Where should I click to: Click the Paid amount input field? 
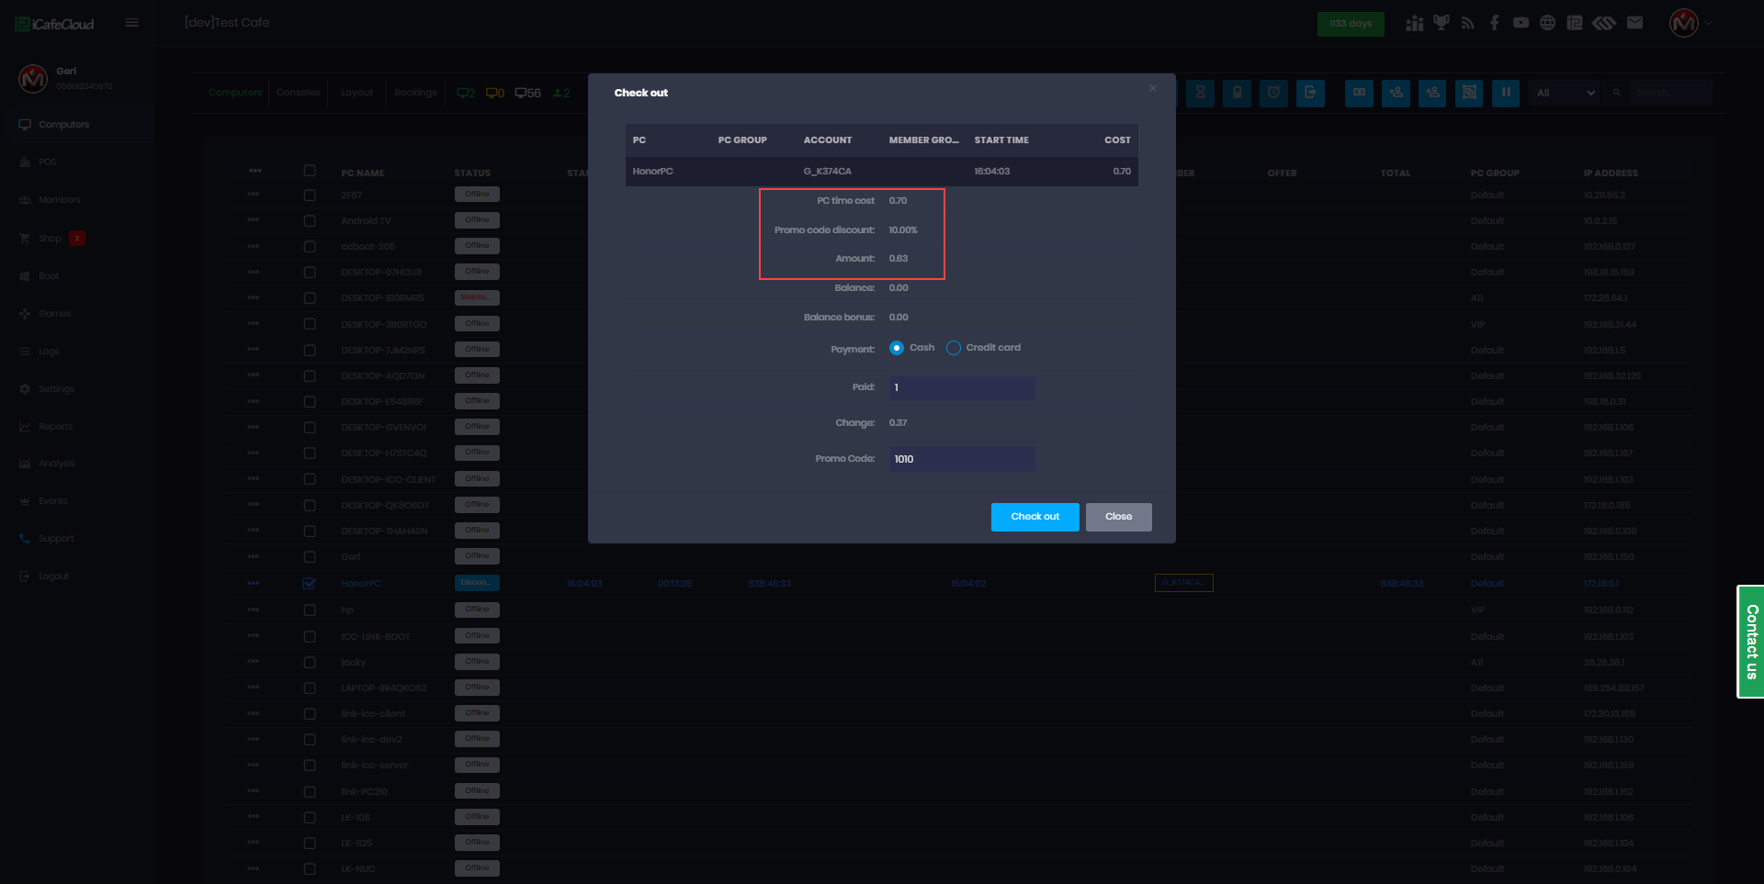click(962, 387)
